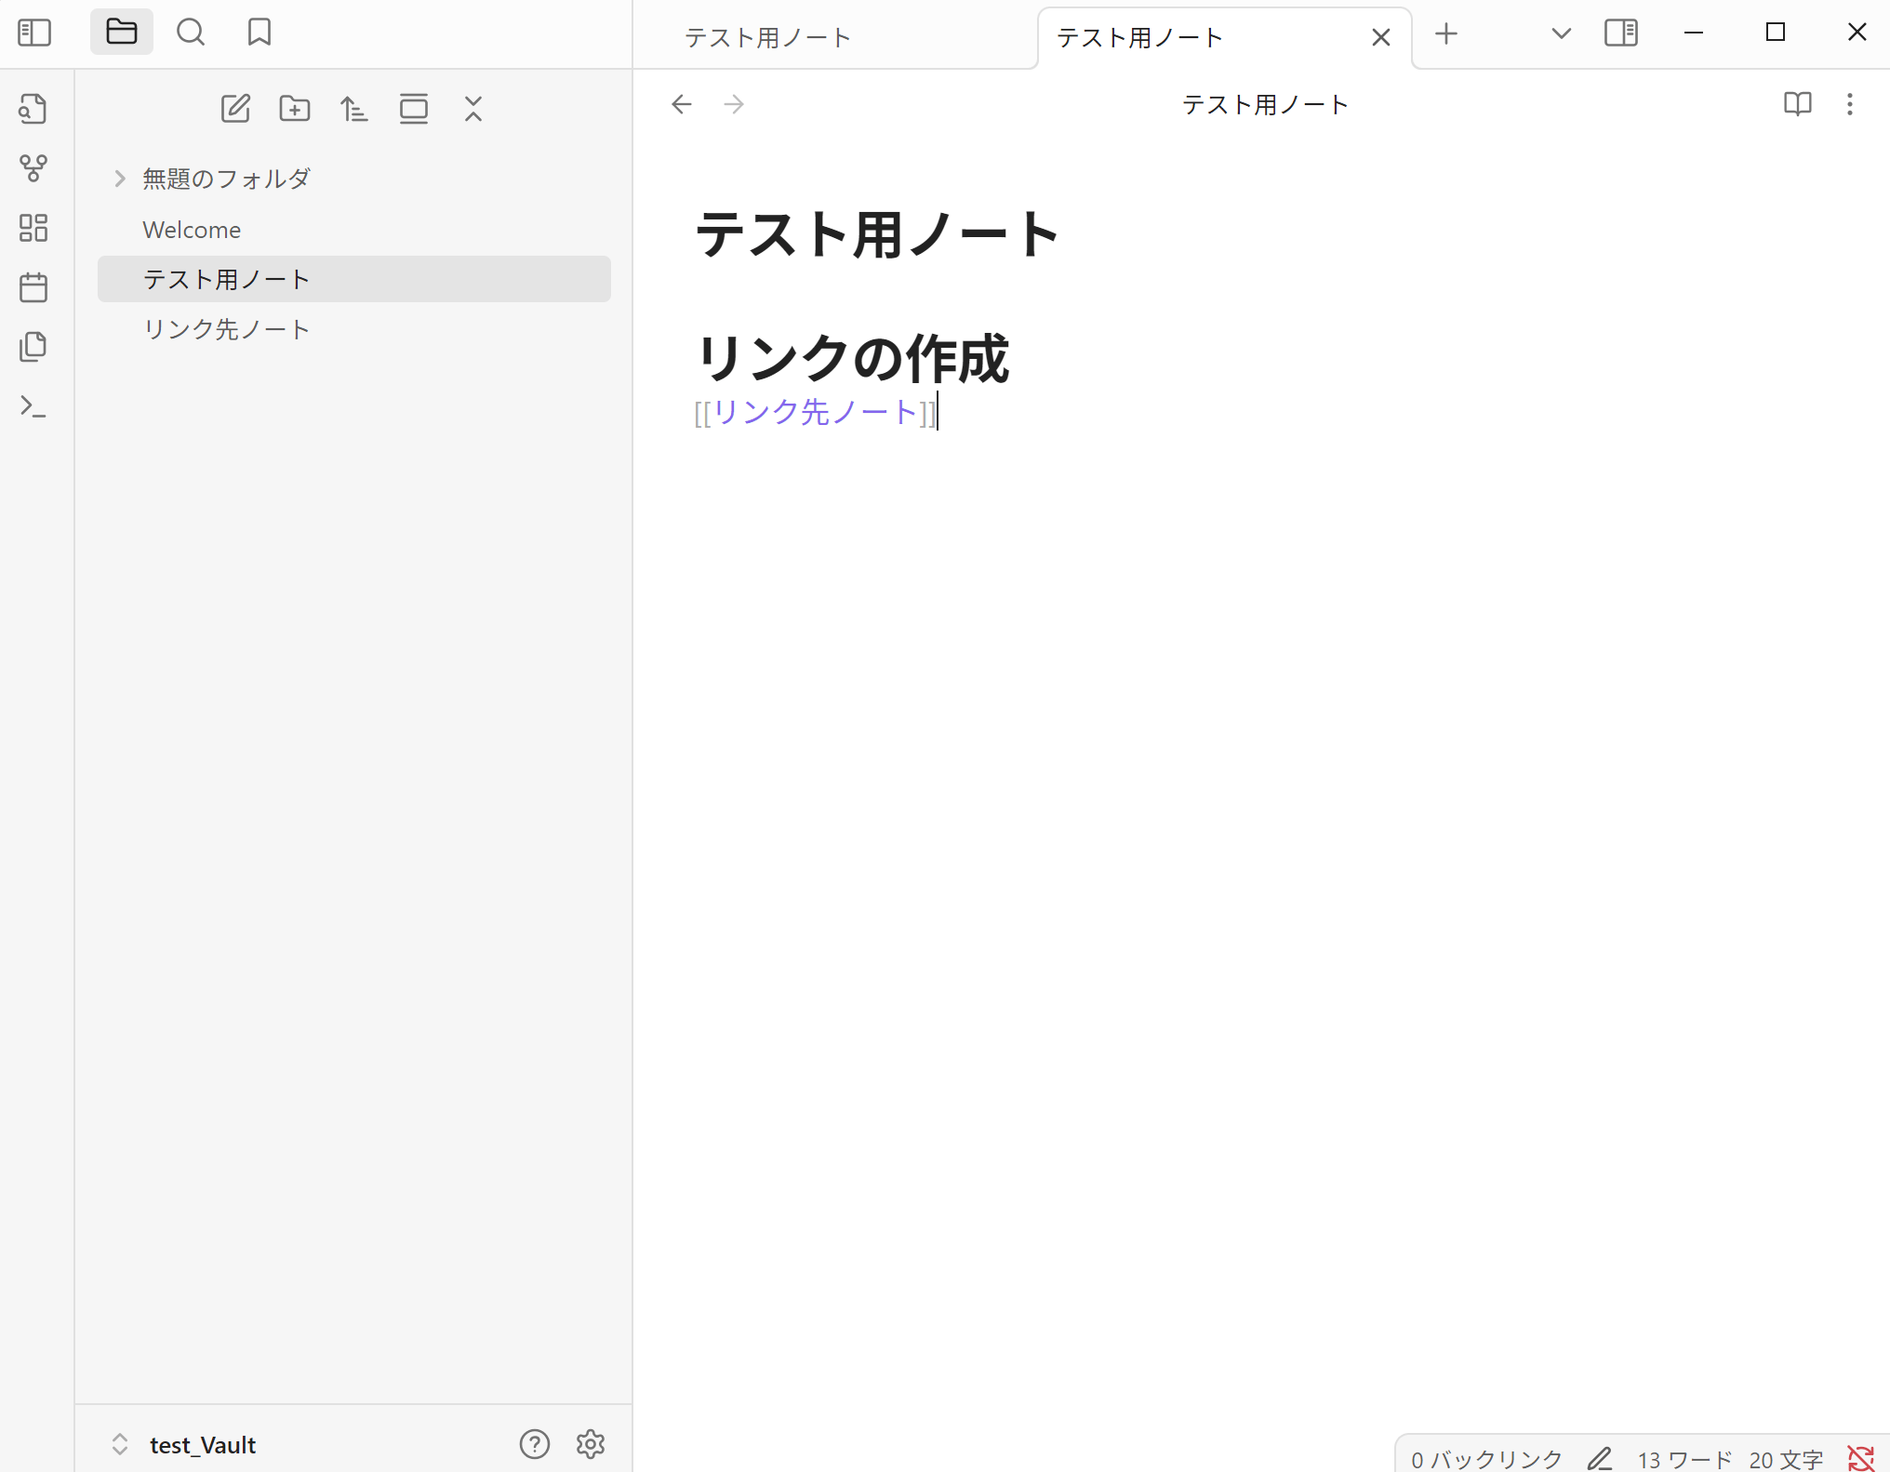Open the file explorer tab

122,33
